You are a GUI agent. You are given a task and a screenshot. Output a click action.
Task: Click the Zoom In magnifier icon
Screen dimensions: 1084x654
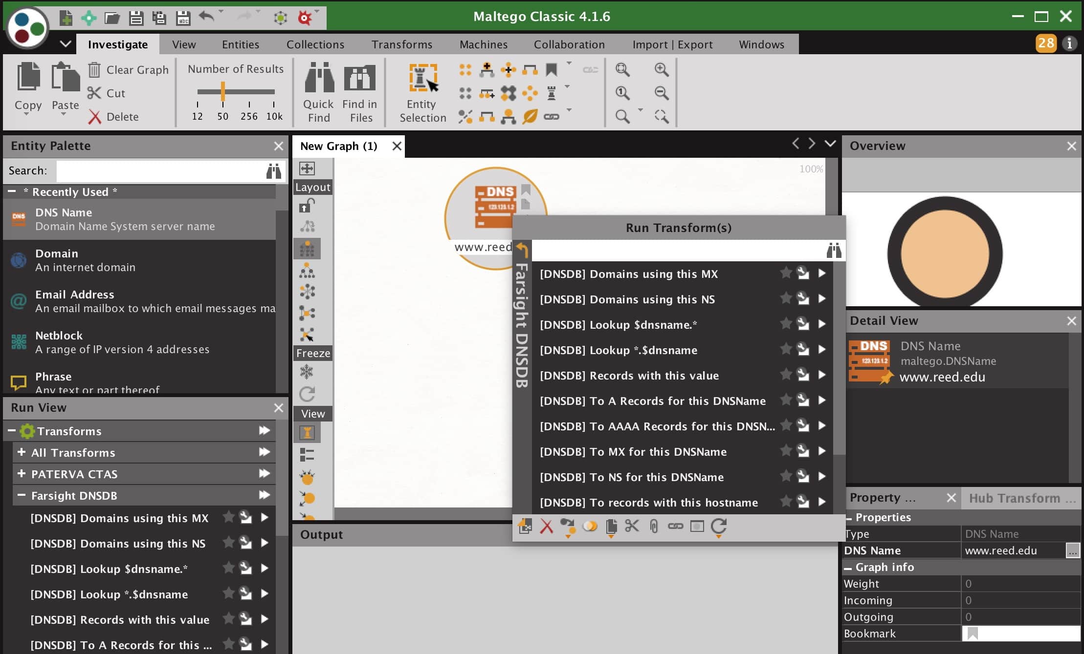click(661, 69)
